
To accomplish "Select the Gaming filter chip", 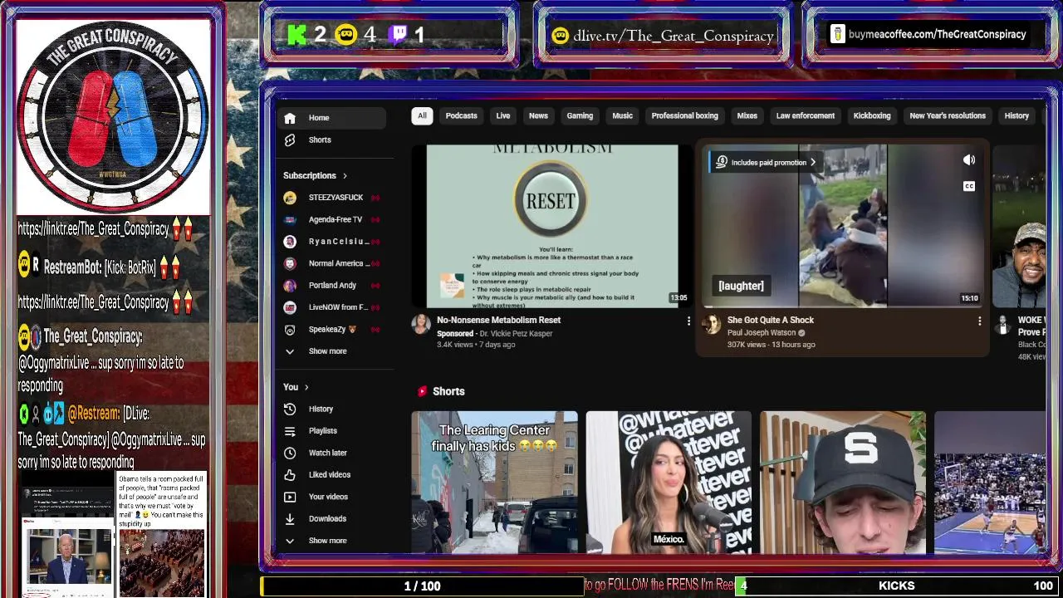I will [580, 116].
